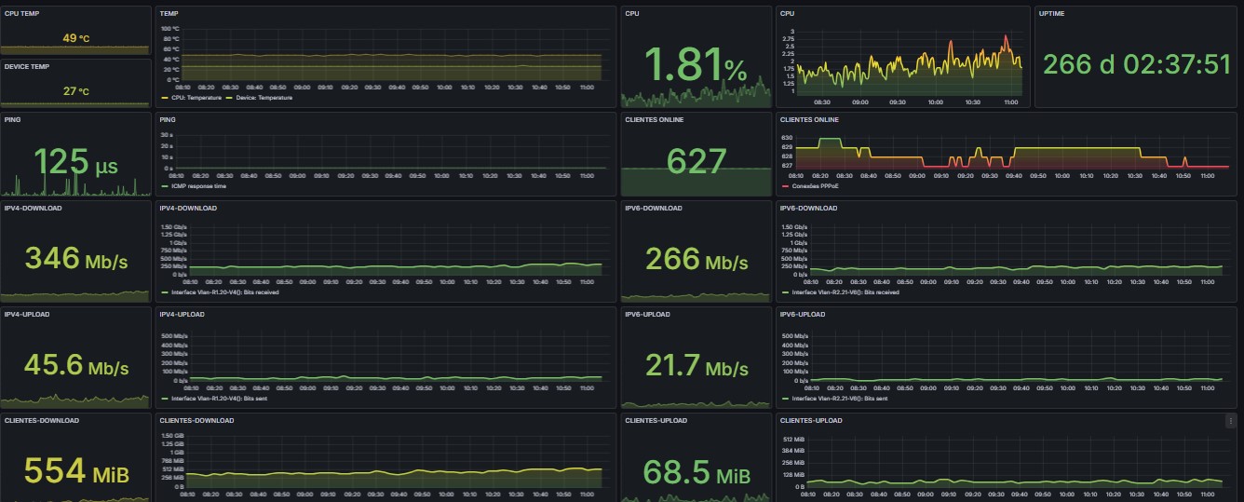
Task: Click the 346 Mb/s IPv4 download stat
Action: [x=76, y=257]
